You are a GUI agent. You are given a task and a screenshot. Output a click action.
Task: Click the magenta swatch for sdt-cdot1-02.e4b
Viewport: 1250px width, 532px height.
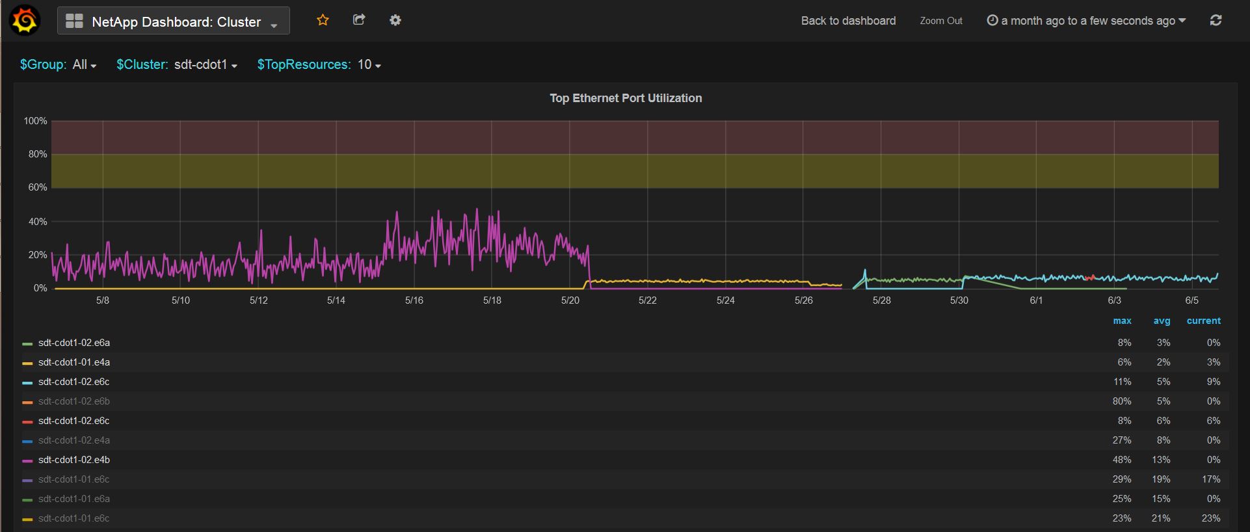pos(27,460)
